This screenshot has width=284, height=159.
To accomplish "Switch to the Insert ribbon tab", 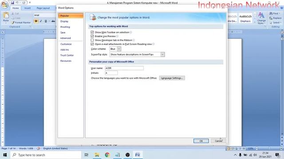I will click(28, 8).
